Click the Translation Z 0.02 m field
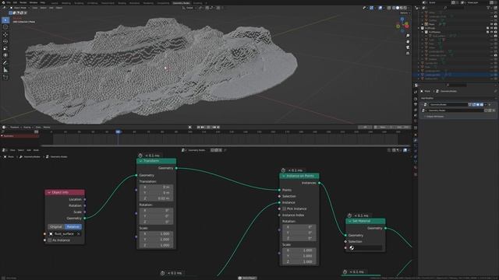499x280 pixels. [156, 198]
